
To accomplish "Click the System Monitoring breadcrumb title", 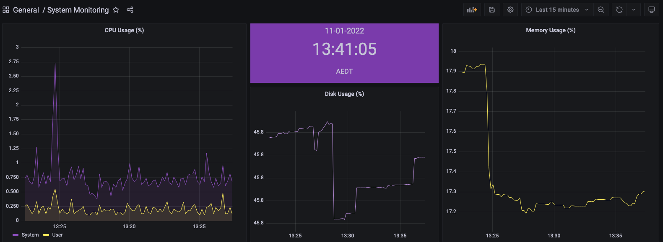I will tap(78, 10).
